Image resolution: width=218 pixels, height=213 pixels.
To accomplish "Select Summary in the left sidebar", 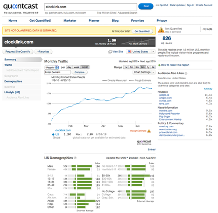I will point(10,59).
